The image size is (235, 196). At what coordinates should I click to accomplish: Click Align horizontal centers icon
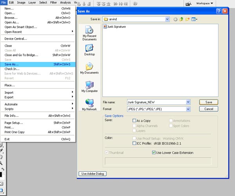(x=84, y=4)
